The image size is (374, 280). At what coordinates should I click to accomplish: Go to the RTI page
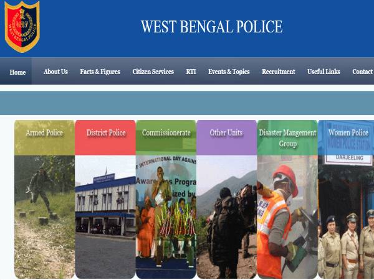coord(191,72)
